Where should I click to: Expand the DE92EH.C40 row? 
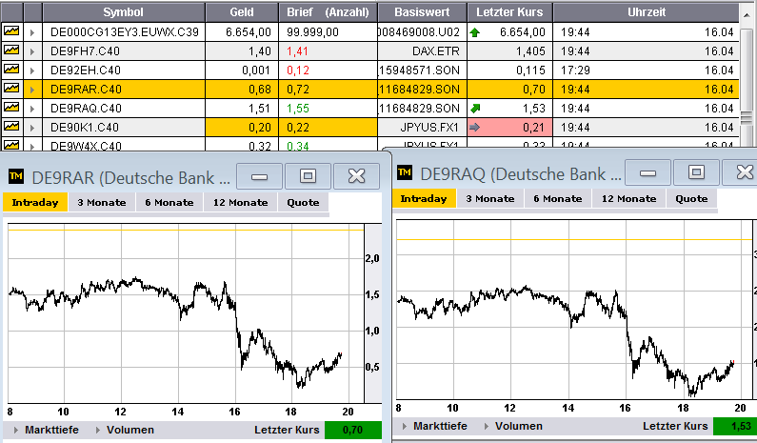pos(32,70)
